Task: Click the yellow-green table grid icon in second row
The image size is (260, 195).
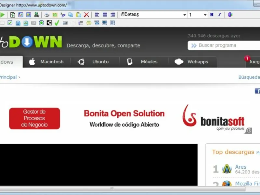Action: [89, 23]
